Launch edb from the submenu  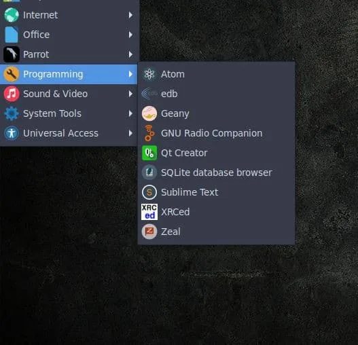(x=217, y=94)
